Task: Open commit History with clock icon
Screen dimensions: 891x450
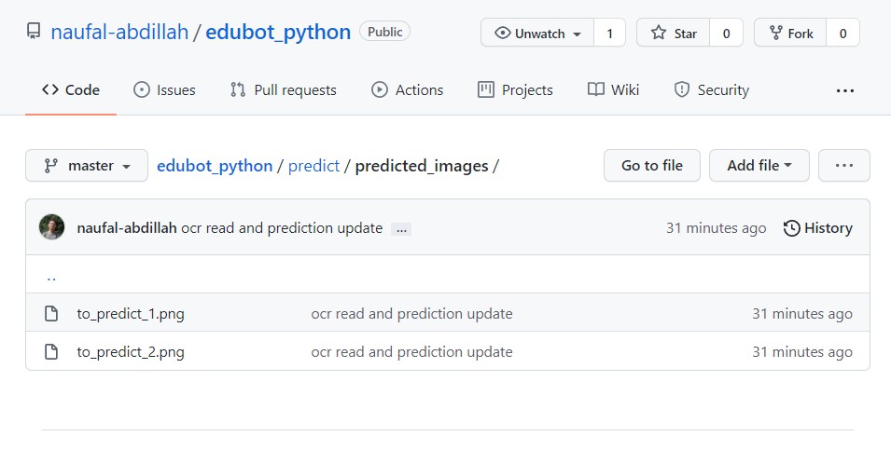Action: click(817, 228)
